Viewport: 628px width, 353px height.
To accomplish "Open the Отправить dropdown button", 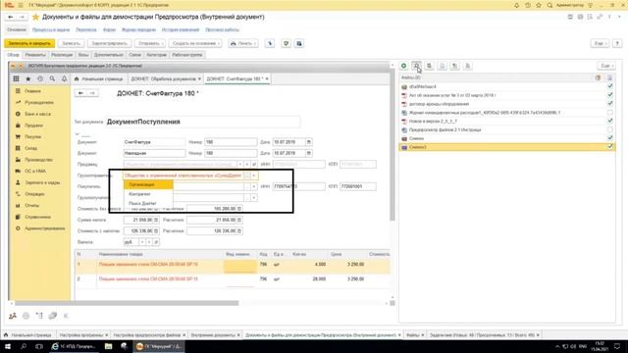I will pyautogui.click(x=150, y=43).
